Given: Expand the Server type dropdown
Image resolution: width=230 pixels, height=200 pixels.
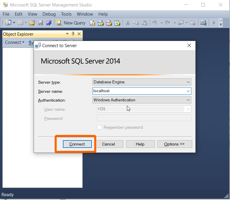Looking at the screenshot, I should click(188, 82).
